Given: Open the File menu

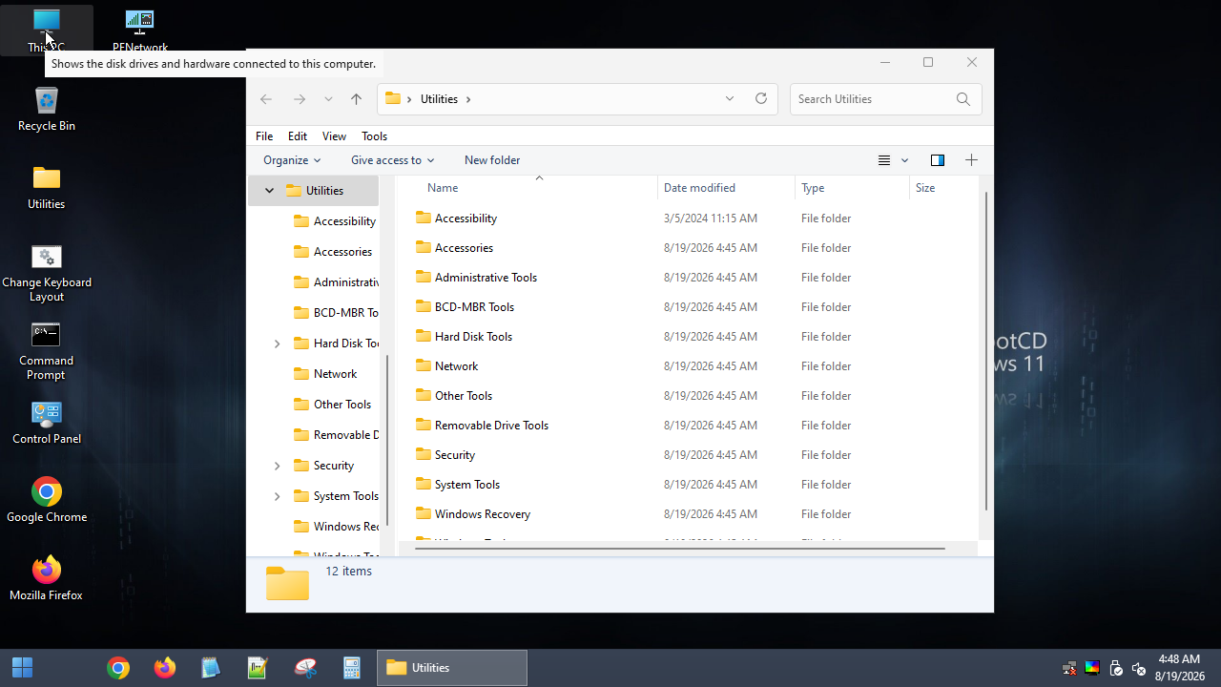Looking at the screenshot, I should (x=264, y=136).
